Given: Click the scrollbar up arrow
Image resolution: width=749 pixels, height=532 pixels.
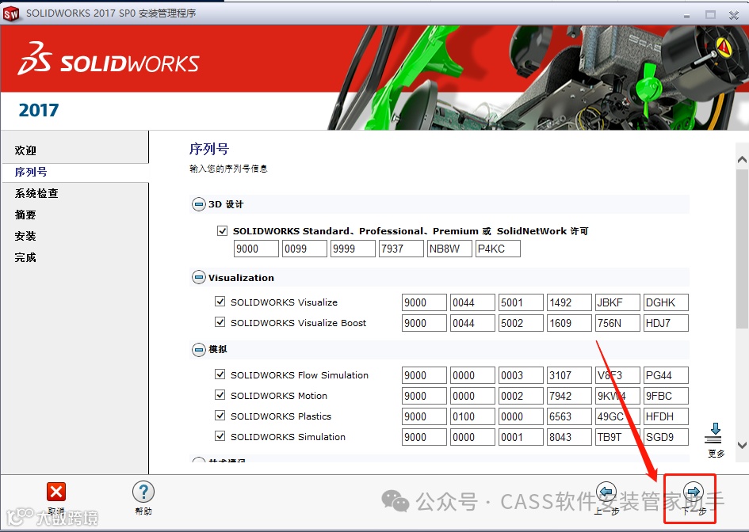Looking at the screenshot, I should 742,160.
